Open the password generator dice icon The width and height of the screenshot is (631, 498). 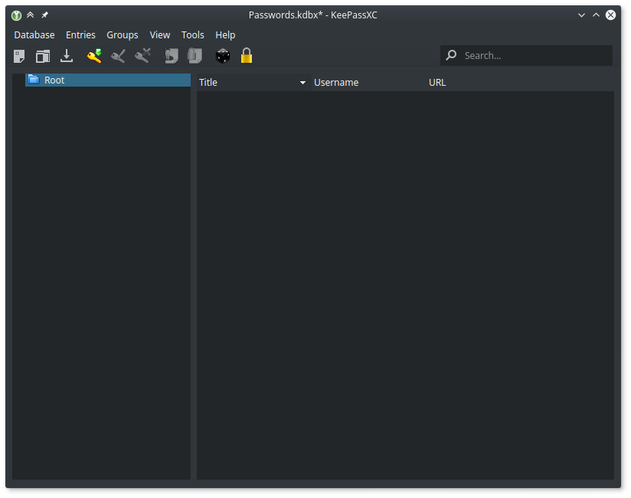pos(223,56)
